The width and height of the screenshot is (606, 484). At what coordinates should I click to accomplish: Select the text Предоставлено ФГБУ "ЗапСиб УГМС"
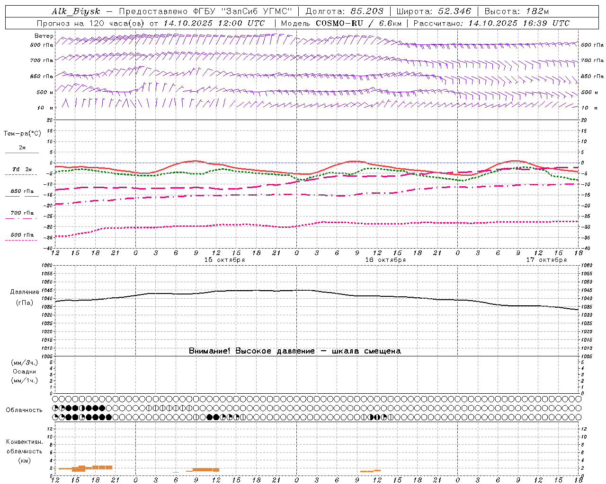pyautogui.click(x=205, y=11)
